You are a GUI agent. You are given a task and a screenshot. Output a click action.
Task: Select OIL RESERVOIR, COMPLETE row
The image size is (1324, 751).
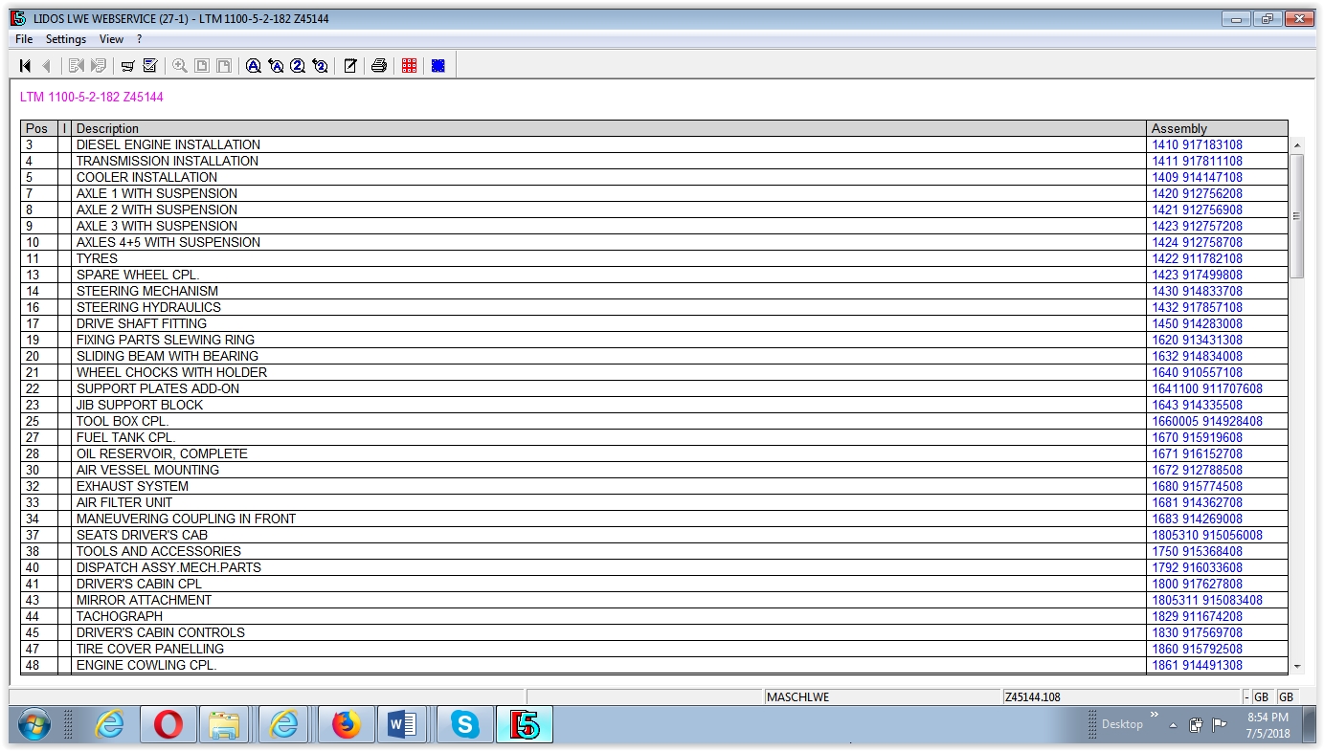click(x=654, y=454)
